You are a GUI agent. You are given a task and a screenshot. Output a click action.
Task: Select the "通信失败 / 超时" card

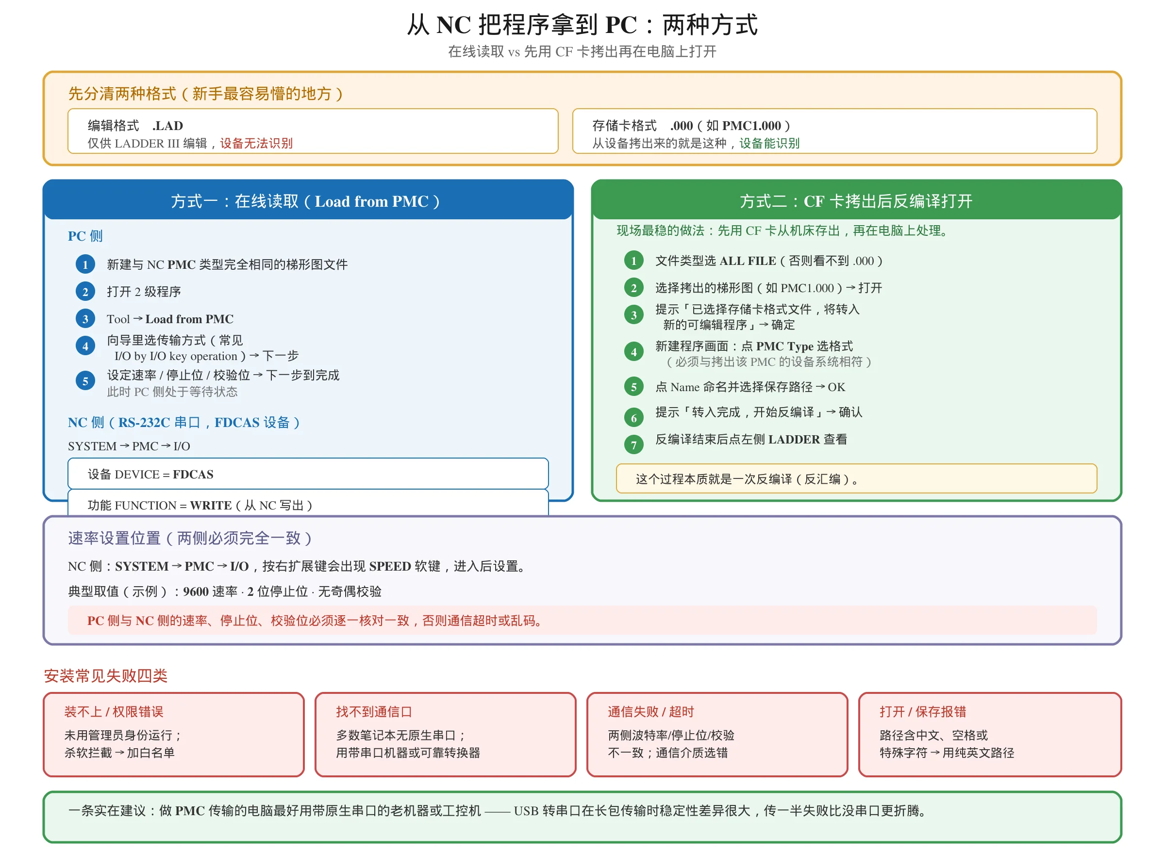coord(717,735)
